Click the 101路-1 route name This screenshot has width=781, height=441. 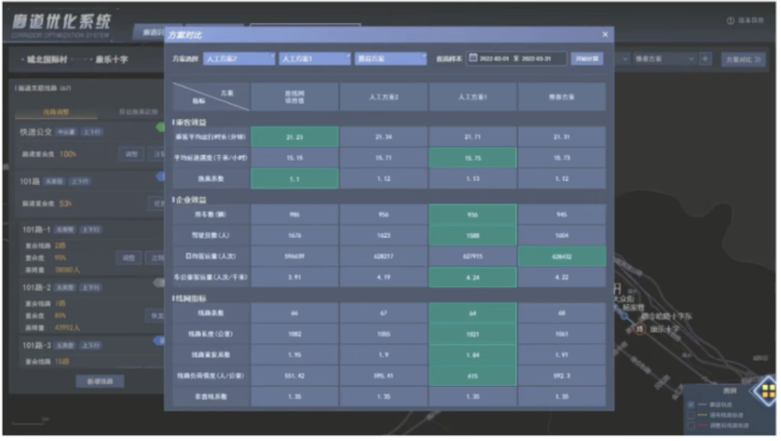[37, 229]
